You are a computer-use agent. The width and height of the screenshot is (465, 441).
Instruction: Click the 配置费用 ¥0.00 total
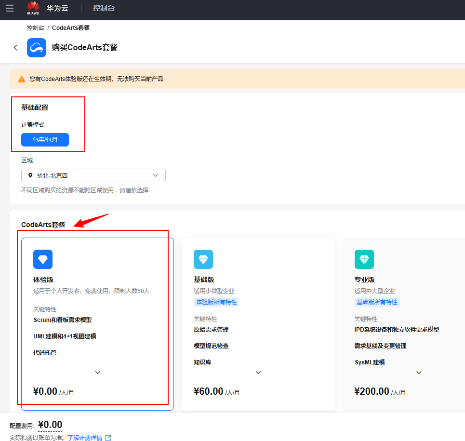[50, 425]
